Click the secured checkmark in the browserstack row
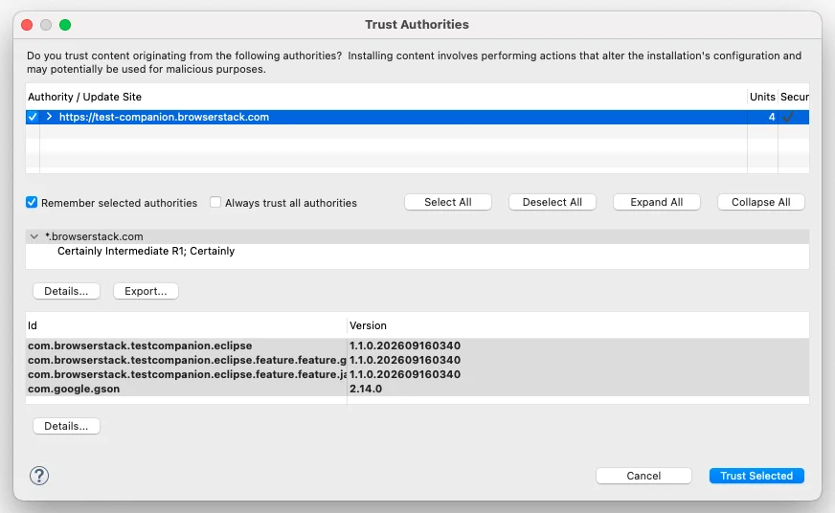The height and width of the screenshot is (513, 835). 788,117
